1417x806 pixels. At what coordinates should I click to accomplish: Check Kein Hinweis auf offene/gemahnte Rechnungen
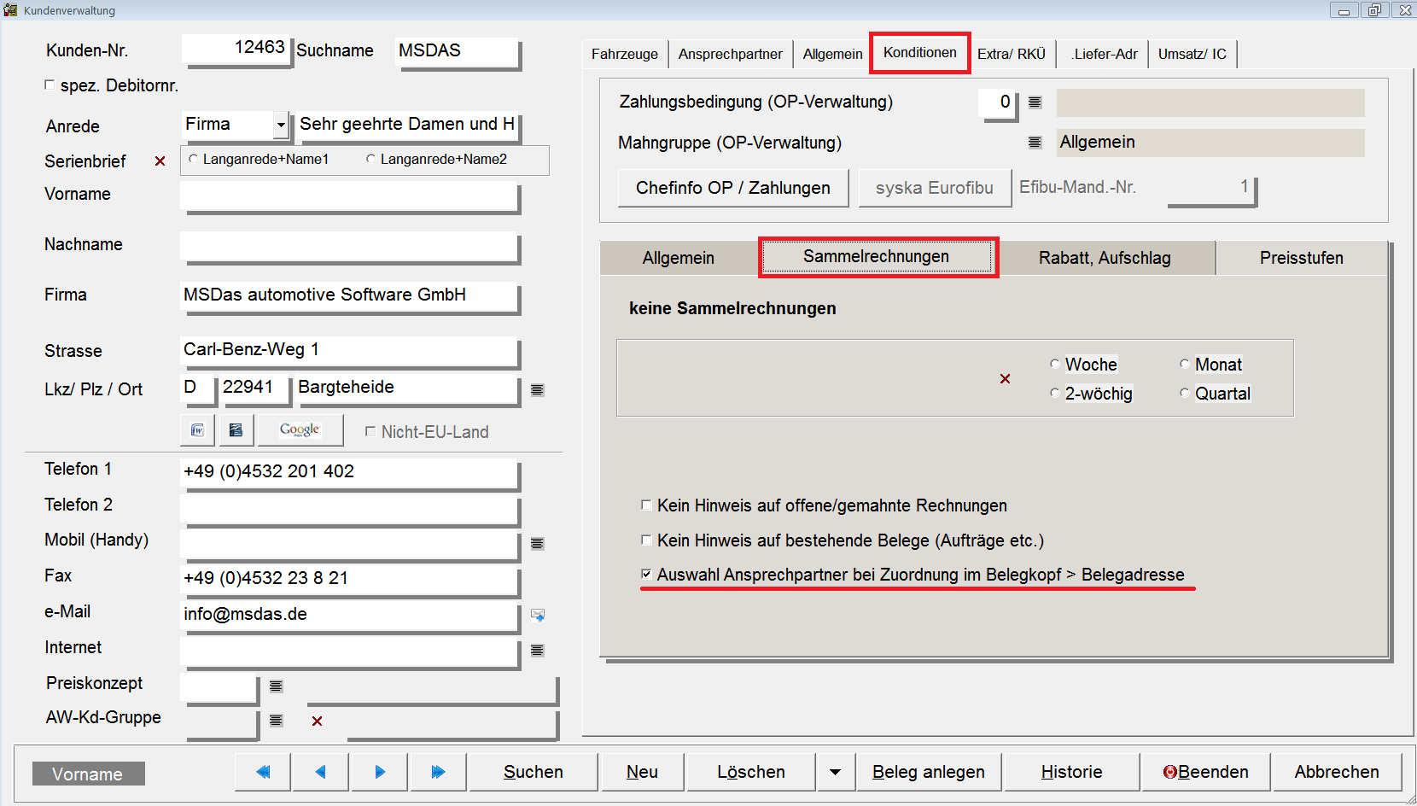646,505
